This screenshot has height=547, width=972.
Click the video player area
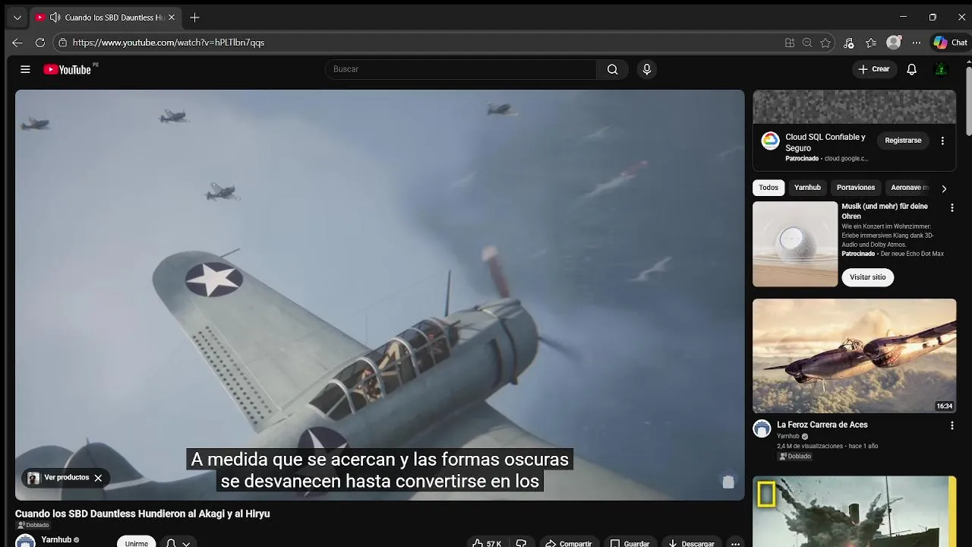click(x=380, y=295)
